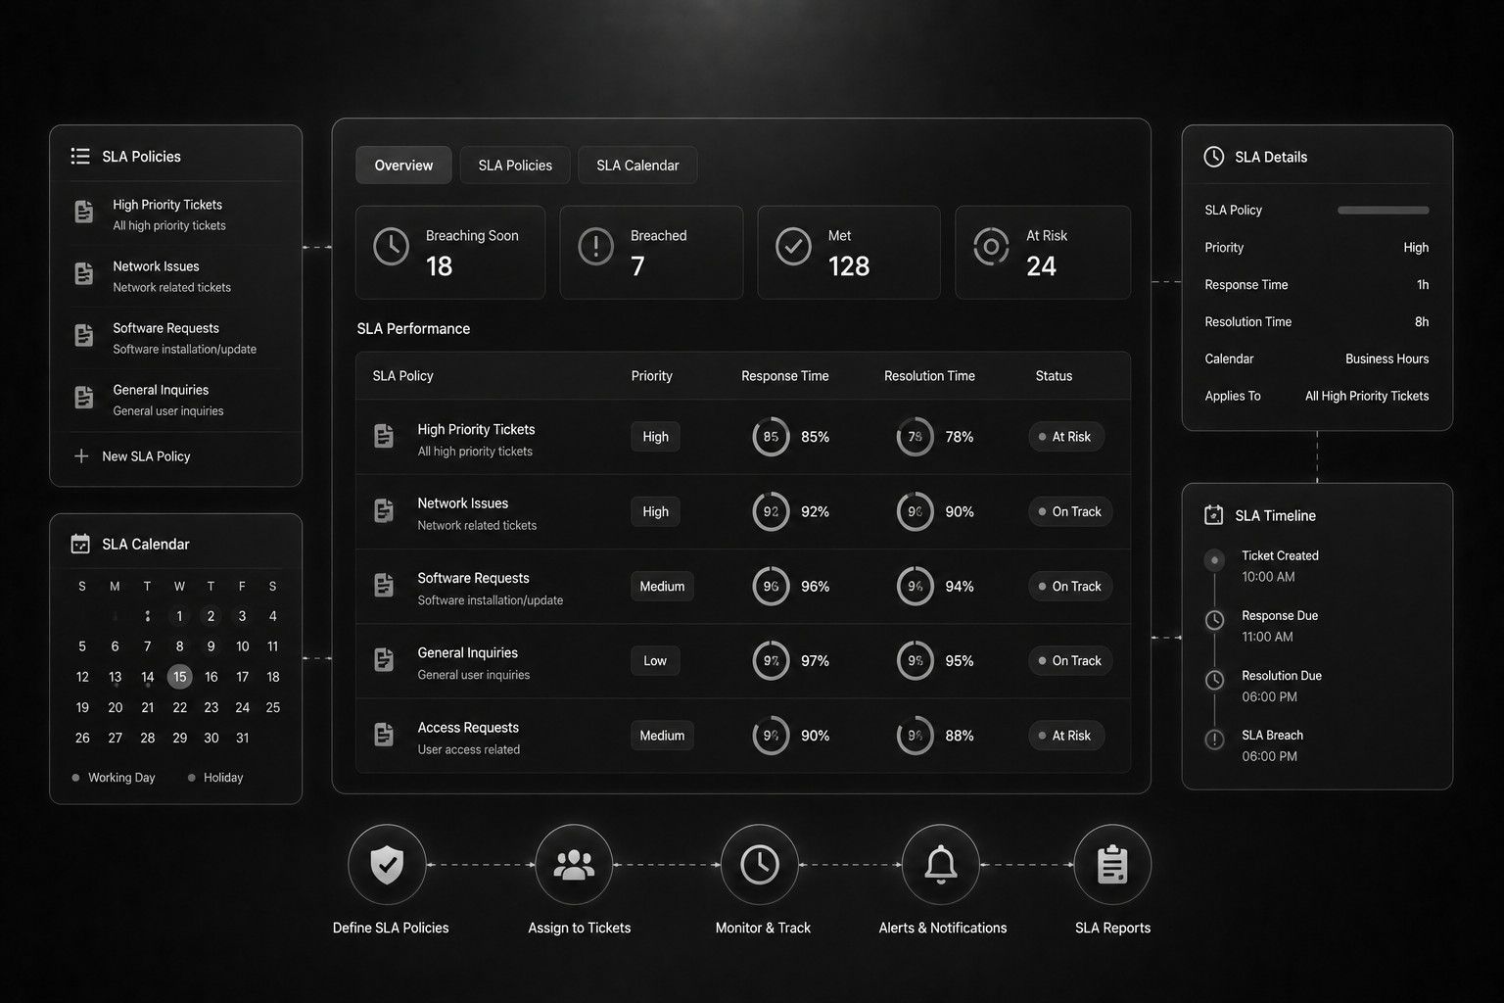Click the plus icon for New SLA Policy
Viewport: 1504px width, 1003px height.
coord(81,456)
